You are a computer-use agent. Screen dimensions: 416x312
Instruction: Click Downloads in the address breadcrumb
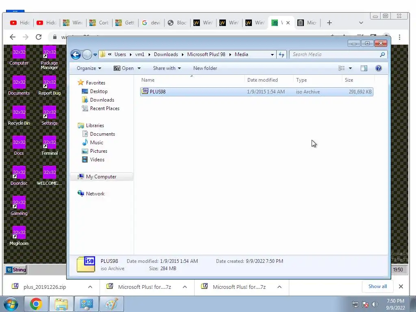(x=166, y=54)
